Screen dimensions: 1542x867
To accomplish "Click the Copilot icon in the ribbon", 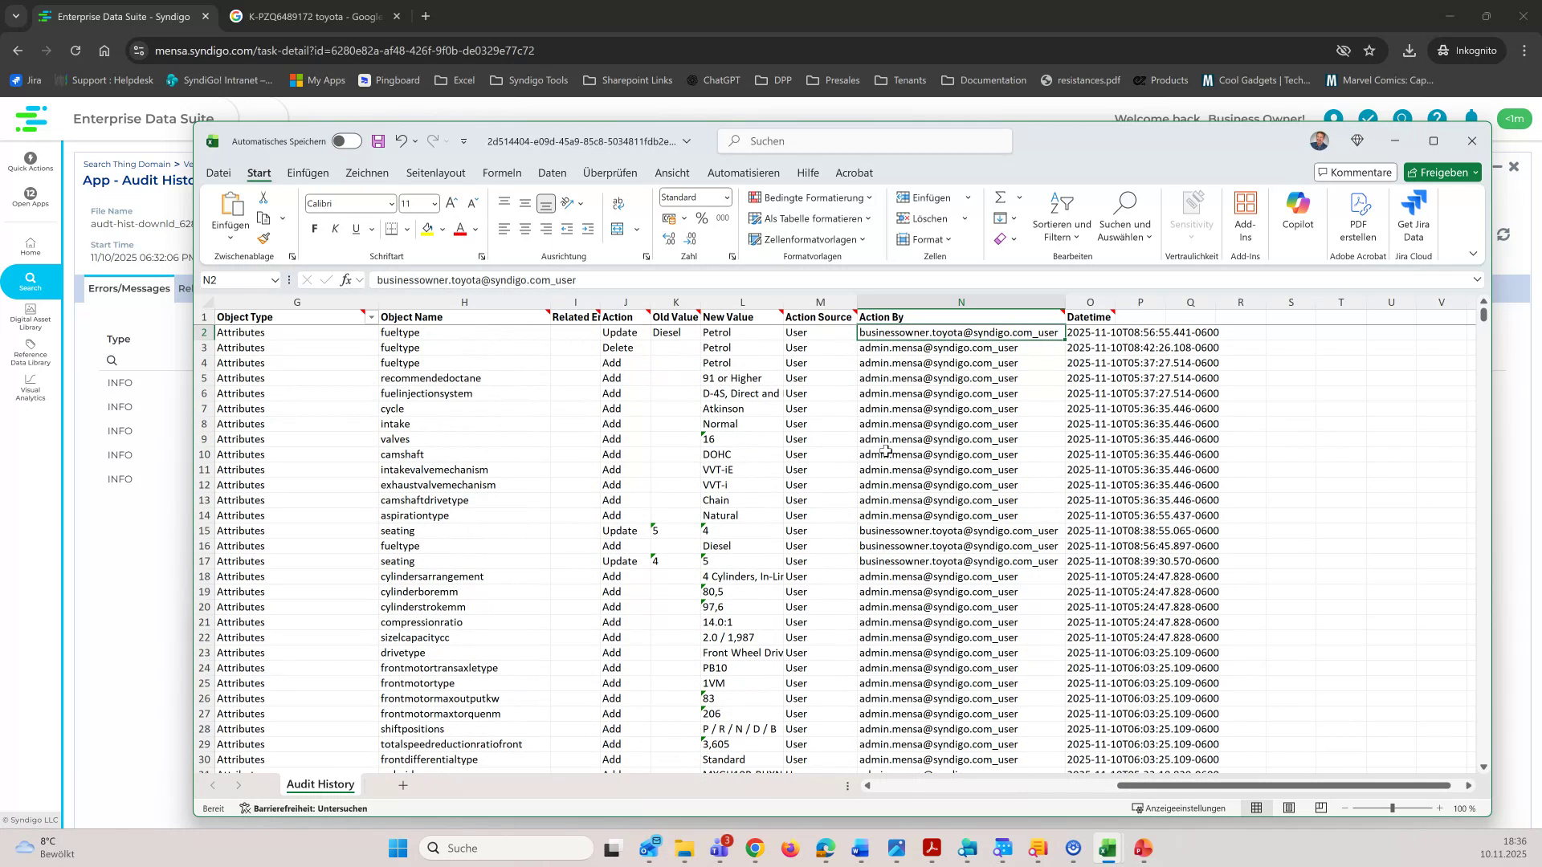I will click(1297, 213).
